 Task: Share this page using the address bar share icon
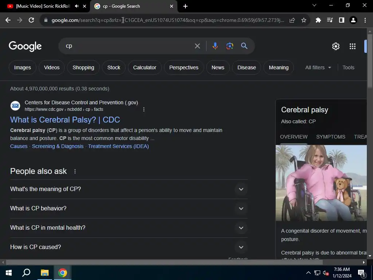tap(292, 20)
